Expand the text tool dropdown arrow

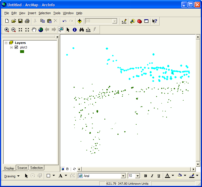pos(66,175)
